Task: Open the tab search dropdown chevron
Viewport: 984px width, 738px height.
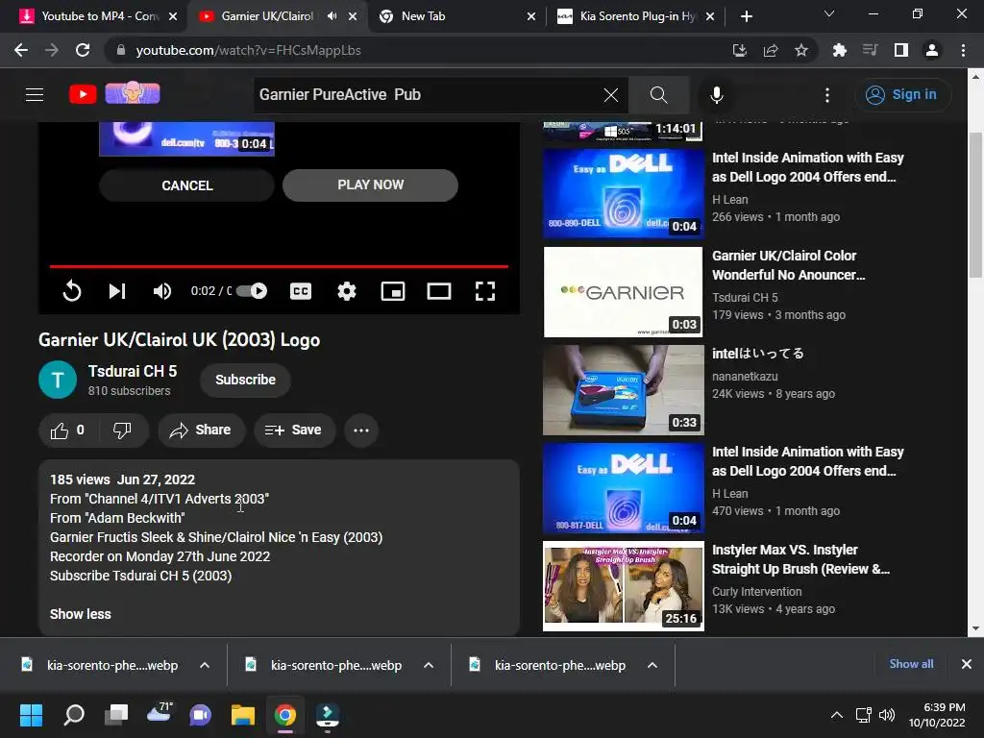Action: click(829, 13)
